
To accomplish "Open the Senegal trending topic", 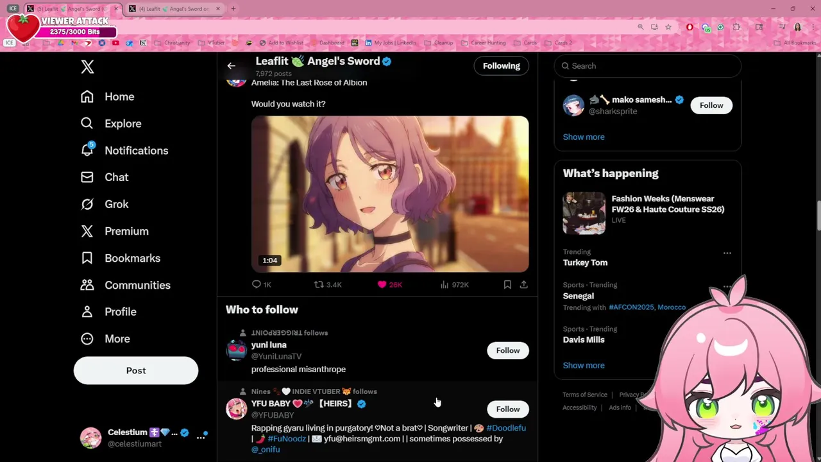I will (x=579, y=296).
